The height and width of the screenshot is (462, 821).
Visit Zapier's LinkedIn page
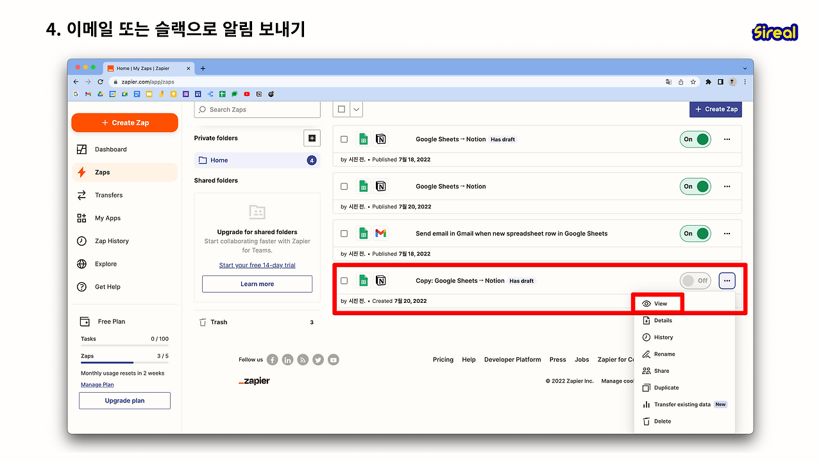coord(287,360)
